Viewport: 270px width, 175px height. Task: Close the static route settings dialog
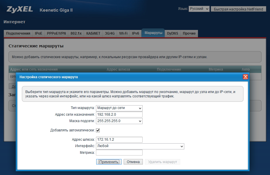245,77
